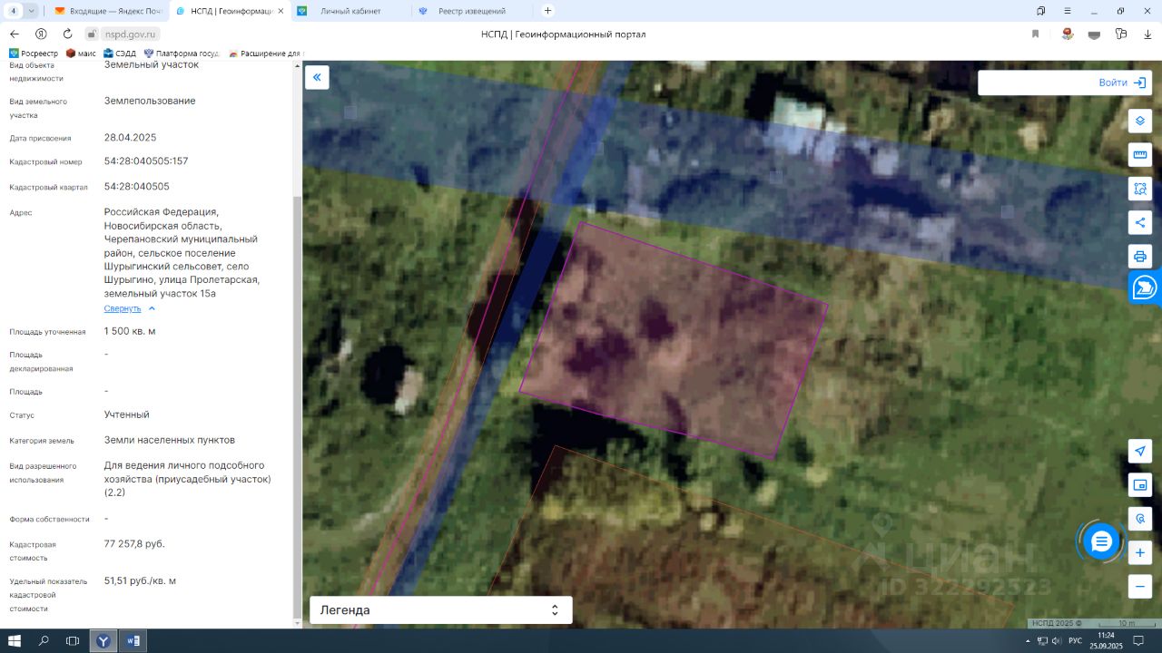
Task: Click the pink highlighted land parcel
Action: click(673, 340)
